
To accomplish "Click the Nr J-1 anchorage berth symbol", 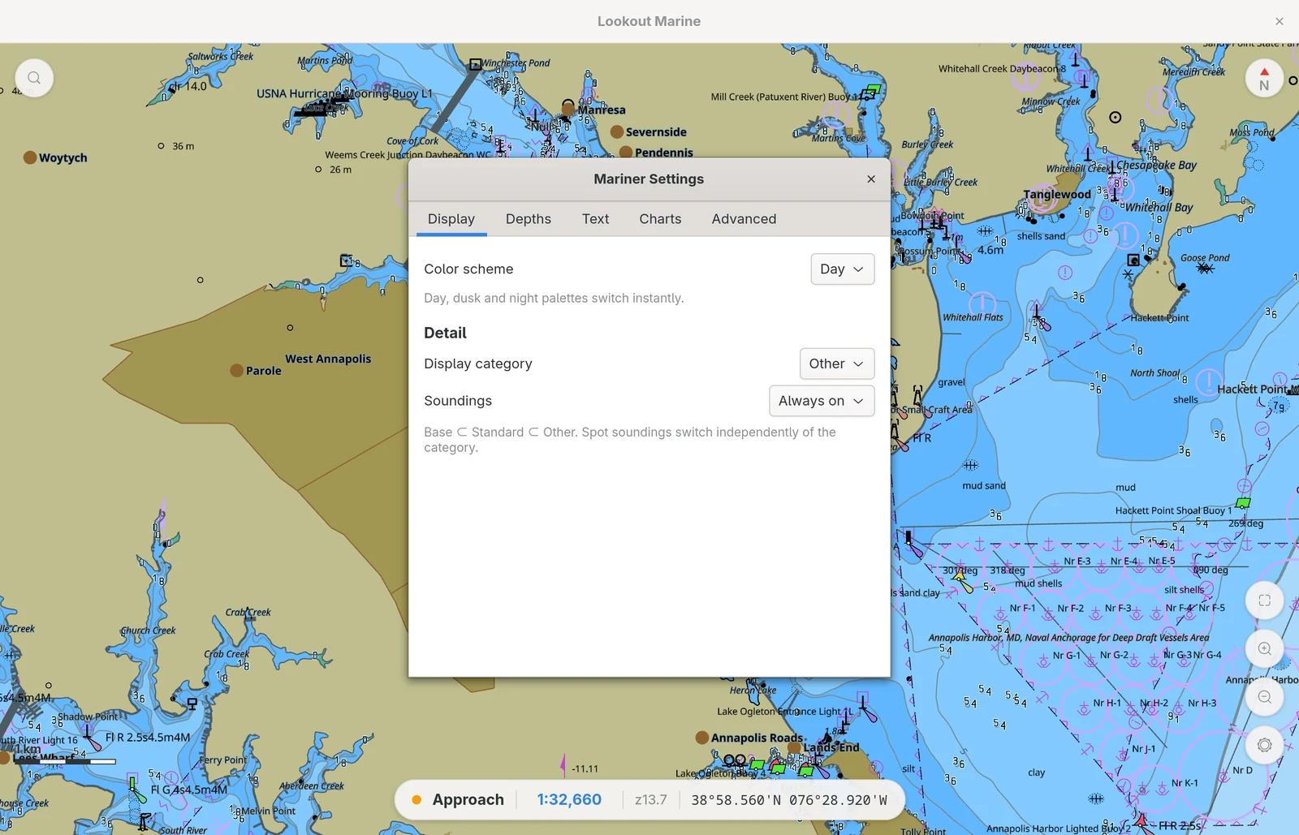I will pyautogui.click(x=1124, y=754).
